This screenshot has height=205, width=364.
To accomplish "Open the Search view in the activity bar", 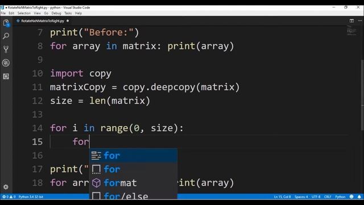I will [x=6, y=36].
